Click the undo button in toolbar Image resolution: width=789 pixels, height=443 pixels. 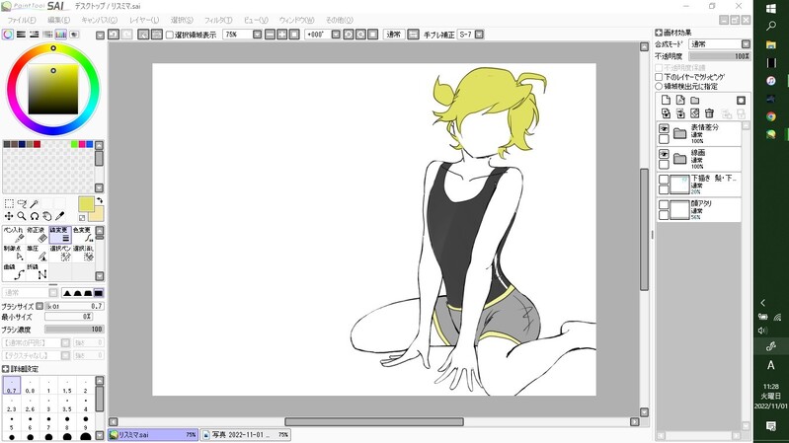[x=114, y=35]
